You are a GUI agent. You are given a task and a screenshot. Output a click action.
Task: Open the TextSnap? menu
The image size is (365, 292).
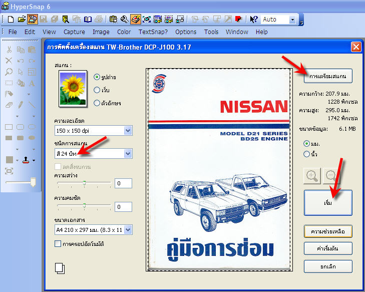(x=153, y=32)
